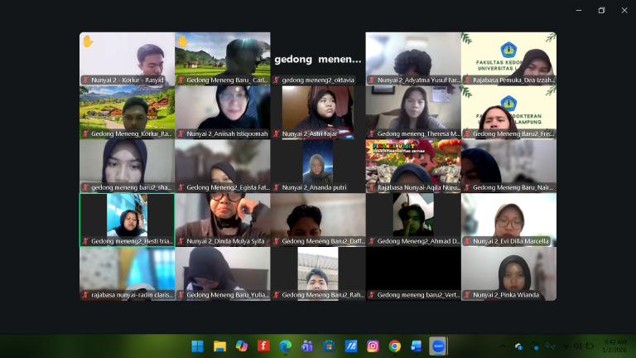Click name label Rajabasa Pemuka_Dea Izzah
Screen dimensions: 636x358
pyautogui.click(x=513, y=80)
